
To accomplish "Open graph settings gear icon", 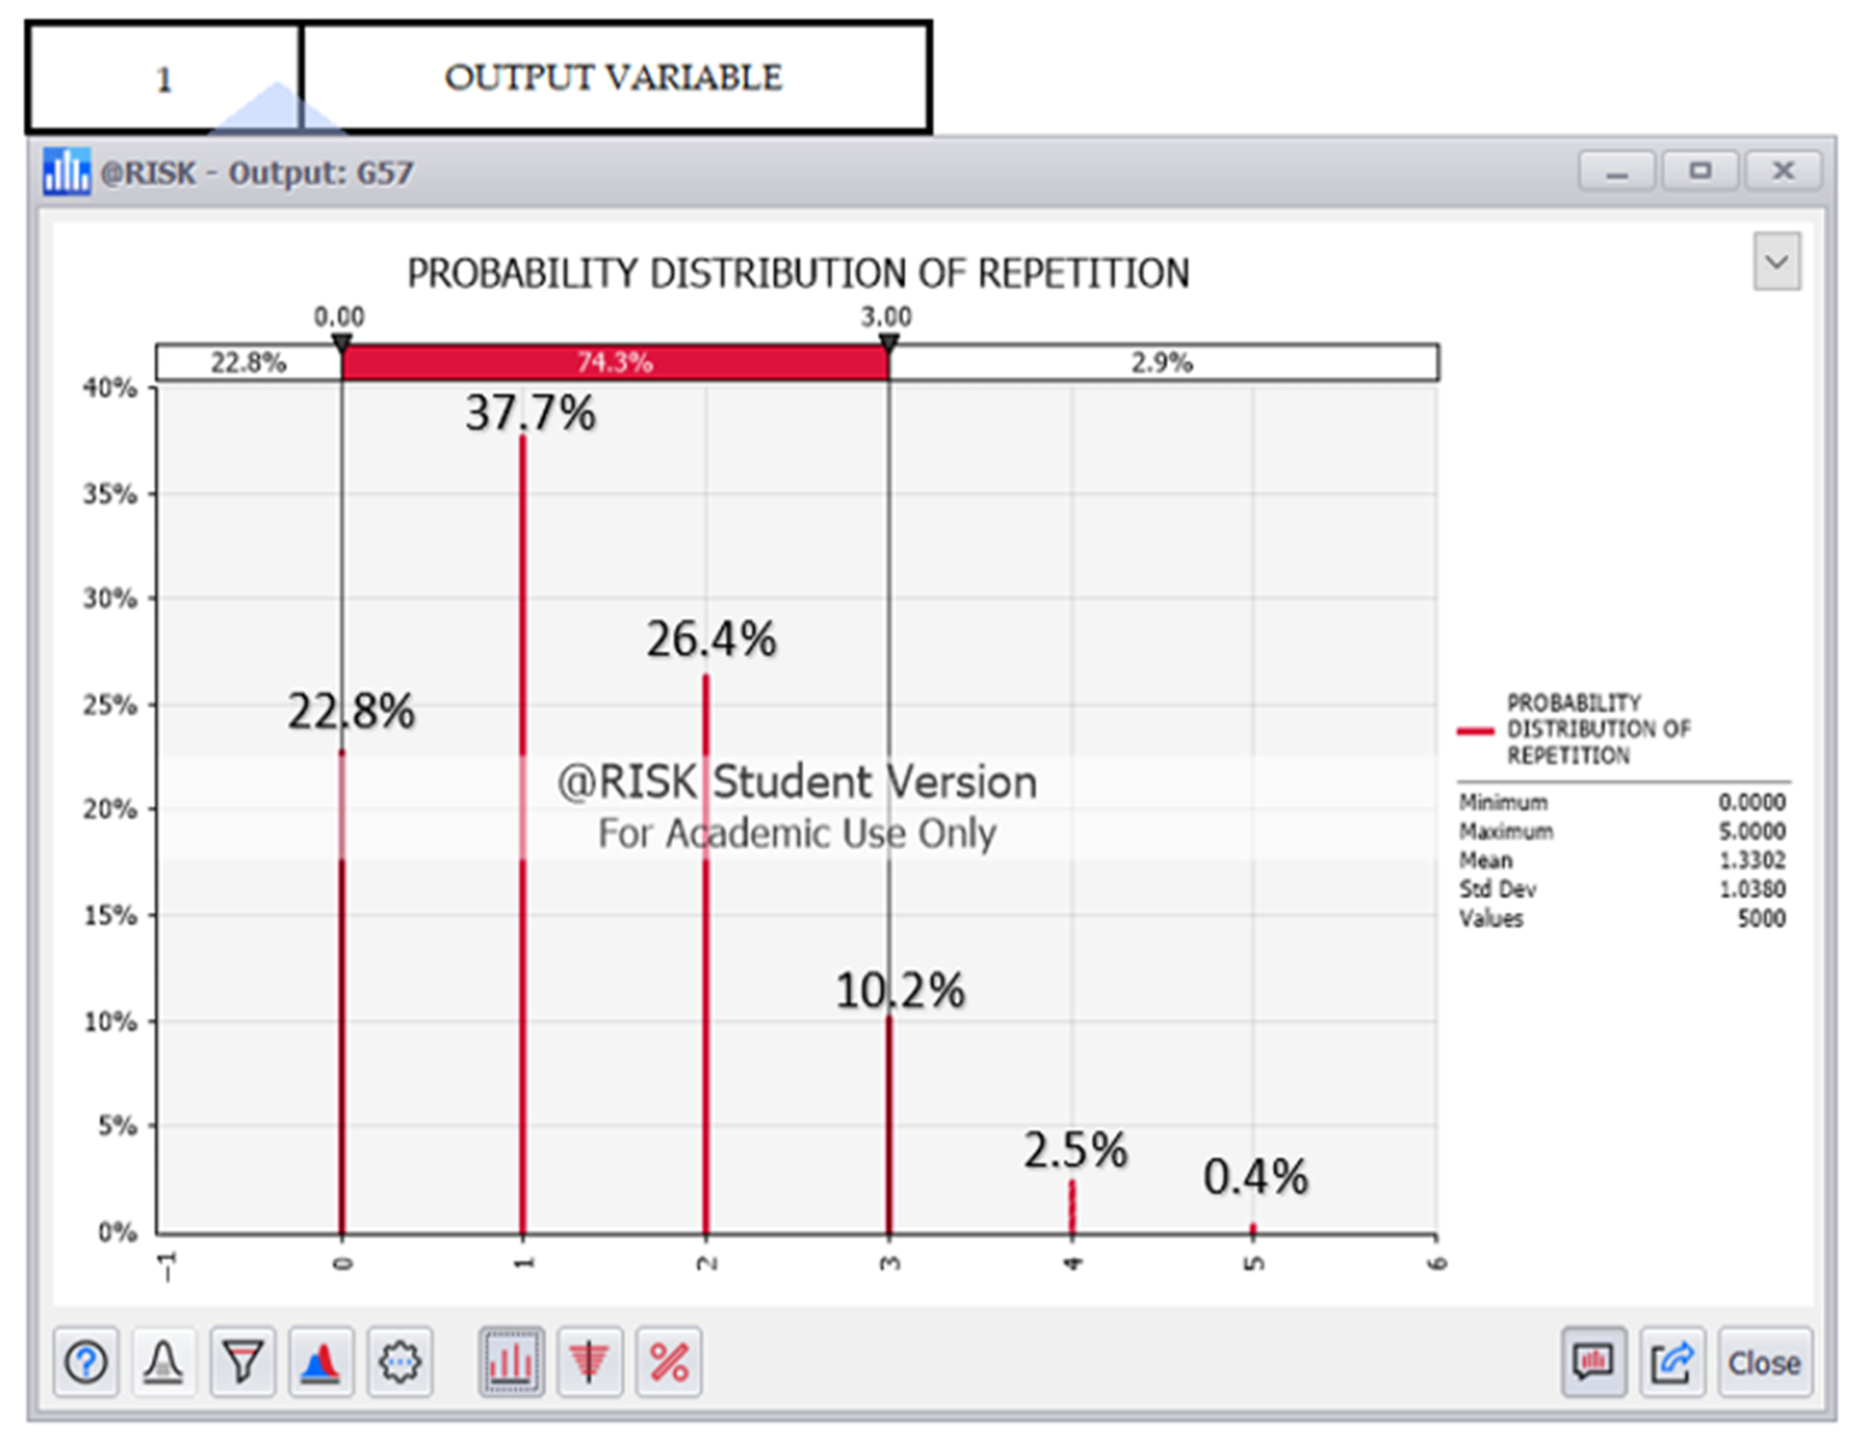I will (400, 1363).
